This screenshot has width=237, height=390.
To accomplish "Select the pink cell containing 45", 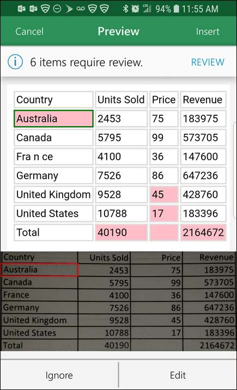I will (x=164, y=195).
